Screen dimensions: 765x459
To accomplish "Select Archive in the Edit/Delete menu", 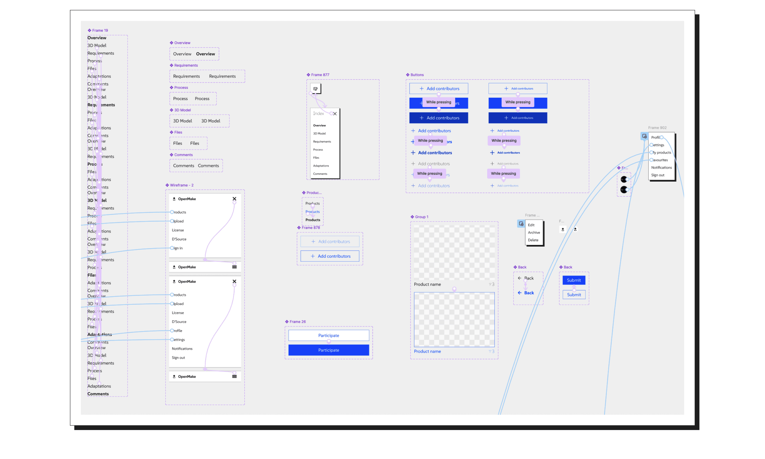I will click(534, 232).
